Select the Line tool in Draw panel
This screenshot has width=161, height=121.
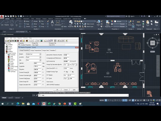pos(2,23)
